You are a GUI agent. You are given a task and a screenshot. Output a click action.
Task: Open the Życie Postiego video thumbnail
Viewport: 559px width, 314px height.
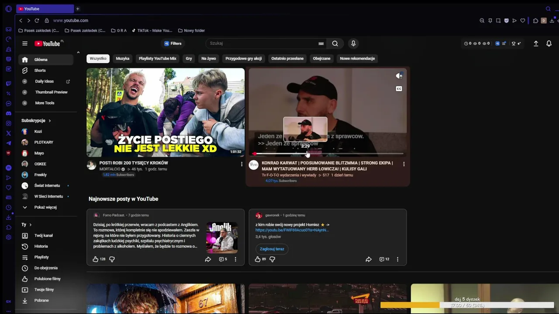point(166,113)
